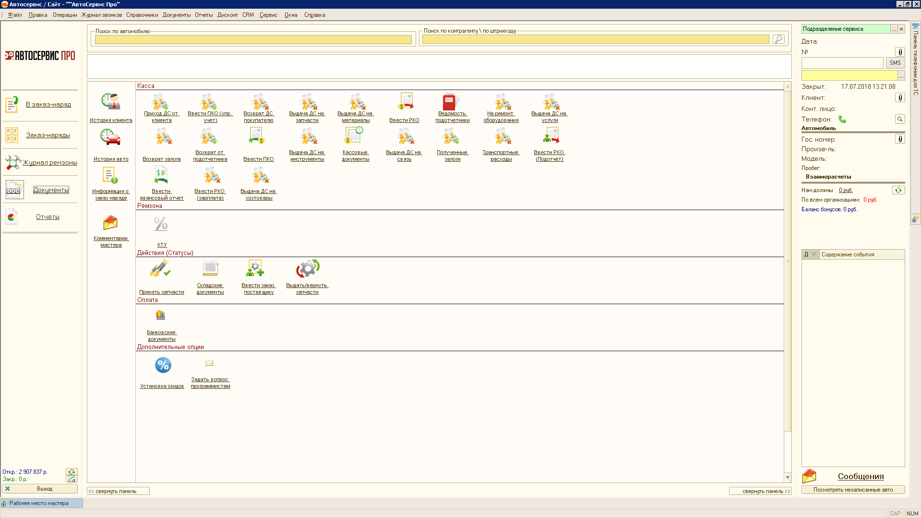Click the Ведомость подотчетники red book icon
921x518 pixels.
(450, 102)
